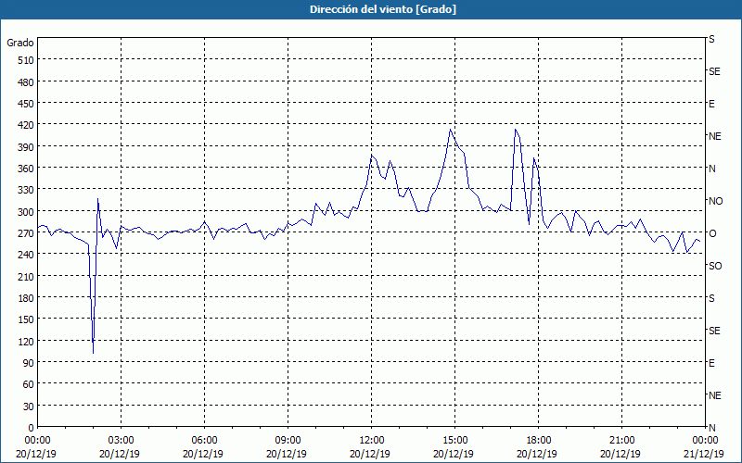The height and width of the screenshot is (463, 742).
Task: Click the 240 y-axis value
Action: [27, 255]
